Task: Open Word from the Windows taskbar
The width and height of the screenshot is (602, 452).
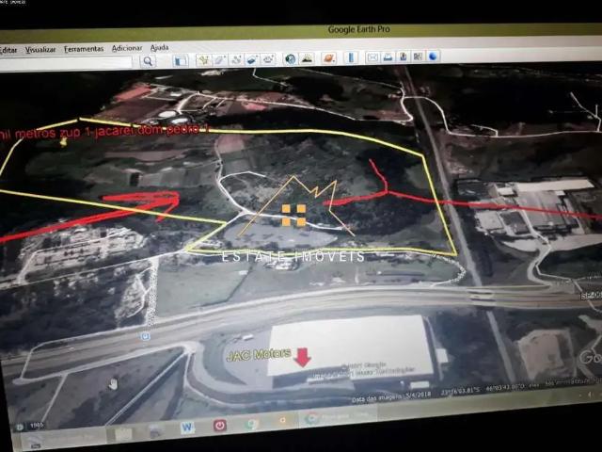Action: [187, 427]
